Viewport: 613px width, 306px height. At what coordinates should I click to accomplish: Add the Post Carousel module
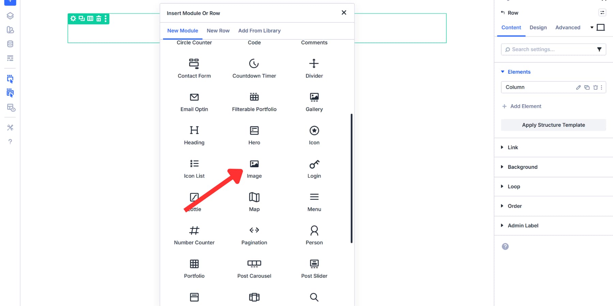(x=254, y=268)
